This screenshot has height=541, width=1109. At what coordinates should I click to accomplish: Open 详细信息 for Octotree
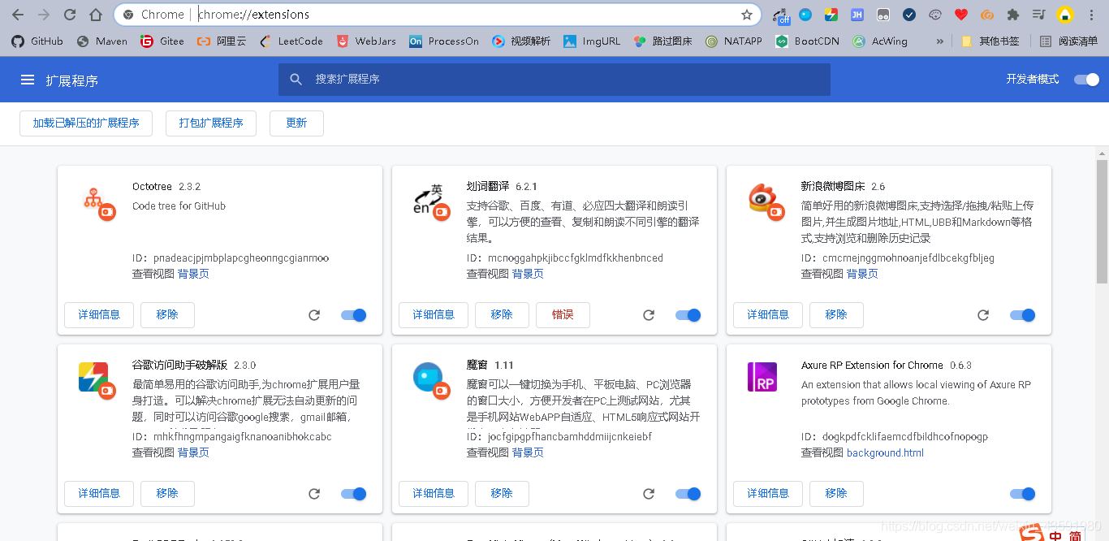[99, 315]
